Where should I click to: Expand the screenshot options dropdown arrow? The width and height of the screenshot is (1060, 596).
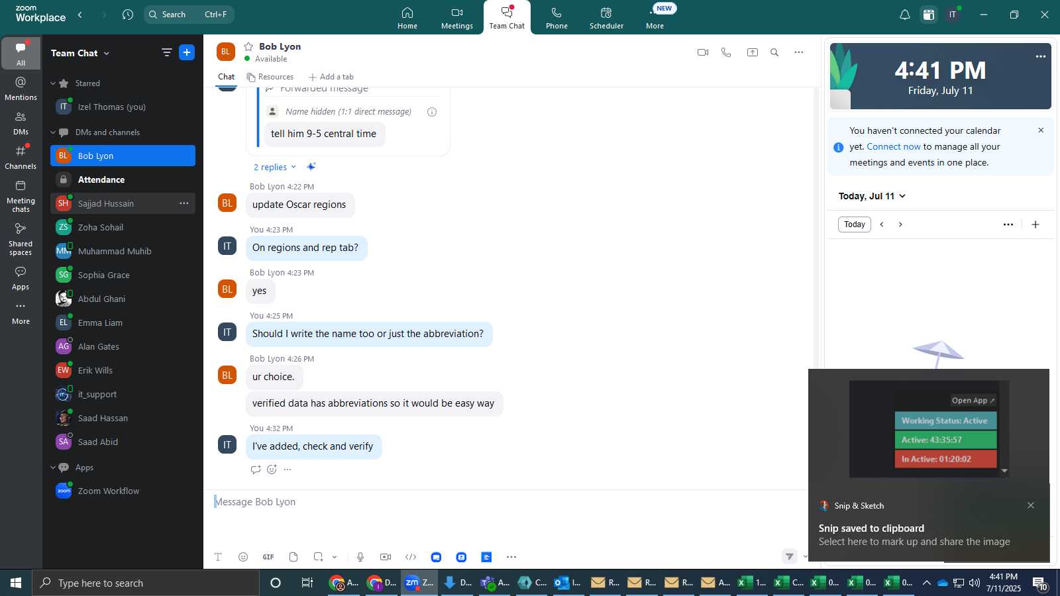[x=335, y=557]
